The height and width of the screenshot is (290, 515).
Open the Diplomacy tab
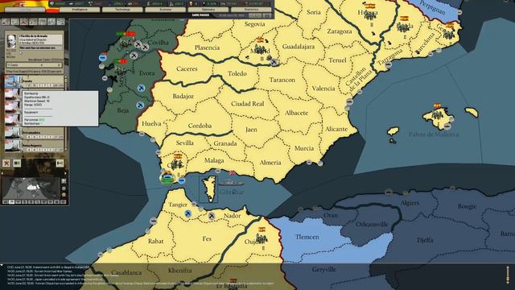pos(208,10)
